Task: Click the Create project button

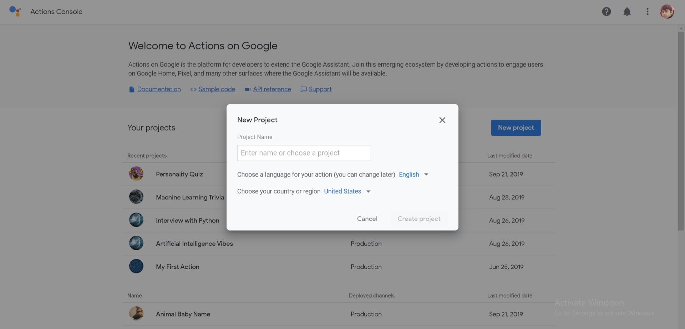Action: [x=419, y=219]
